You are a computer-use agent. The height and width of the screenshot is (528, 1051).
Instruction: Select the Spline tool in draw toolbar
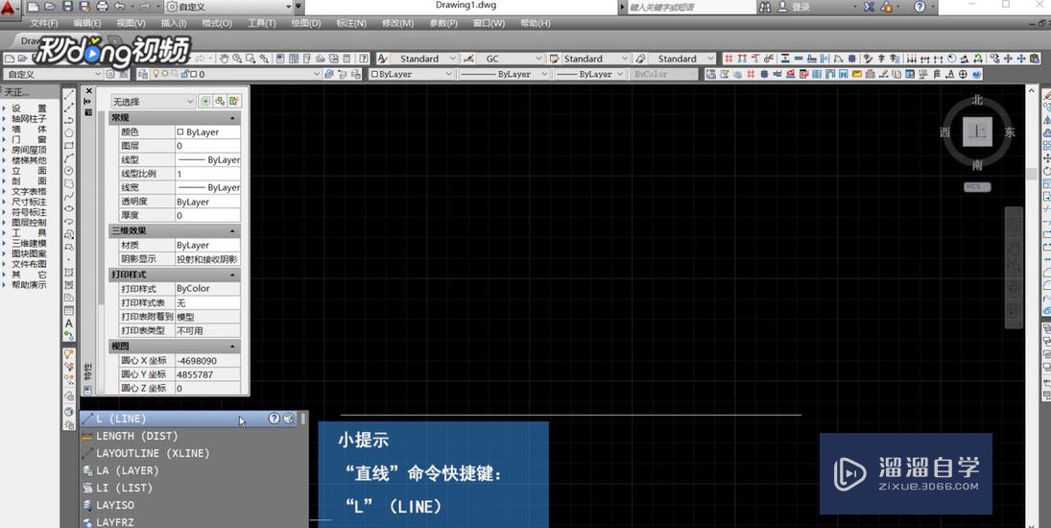(x=69, y=197)
